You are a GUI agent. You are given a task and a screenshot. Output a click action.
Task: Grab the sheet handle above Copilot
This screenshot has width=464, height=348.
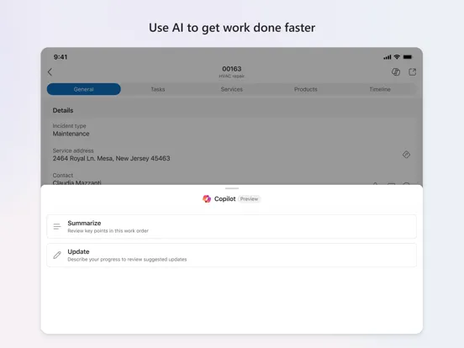232,188
